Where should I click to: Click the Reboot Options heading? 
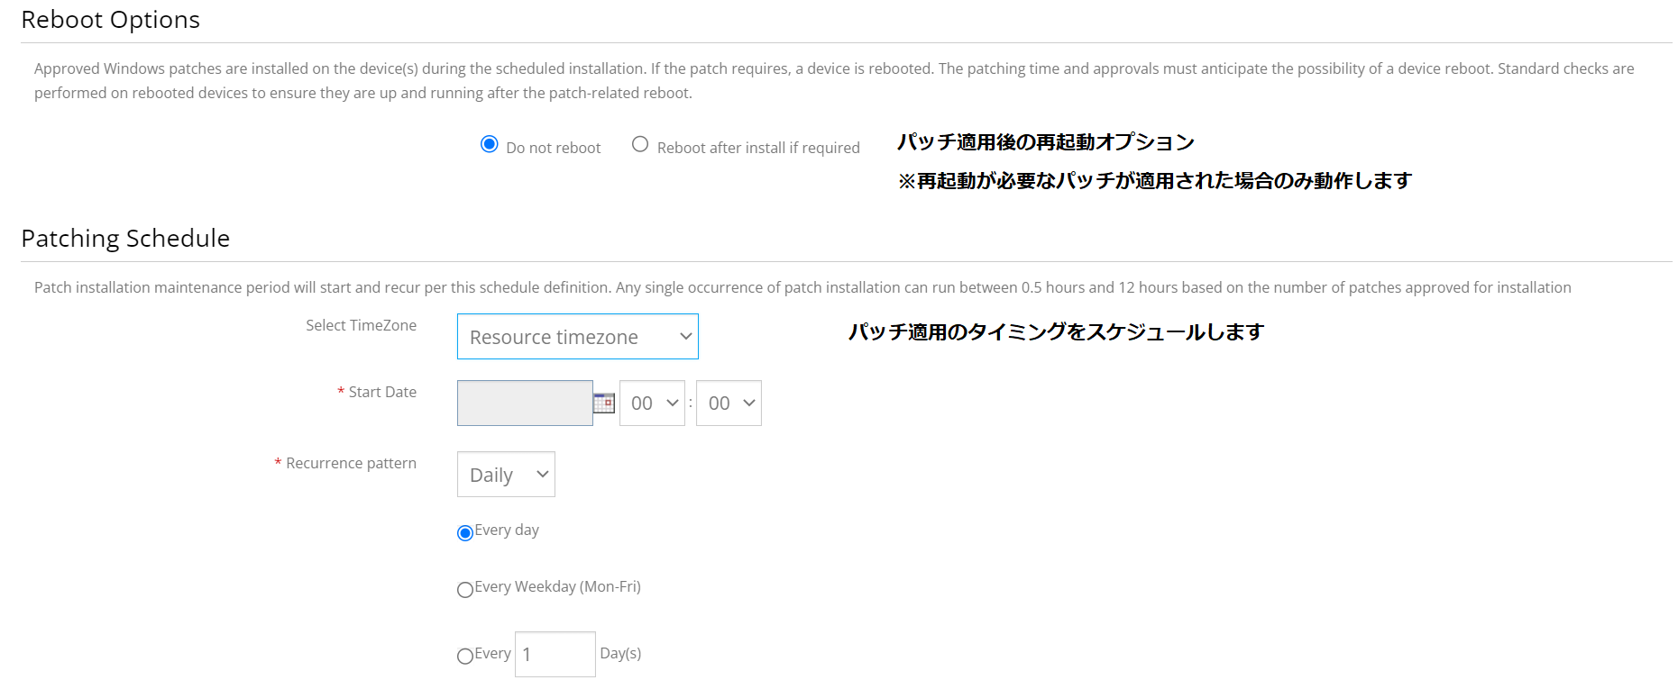pos(111,20)
